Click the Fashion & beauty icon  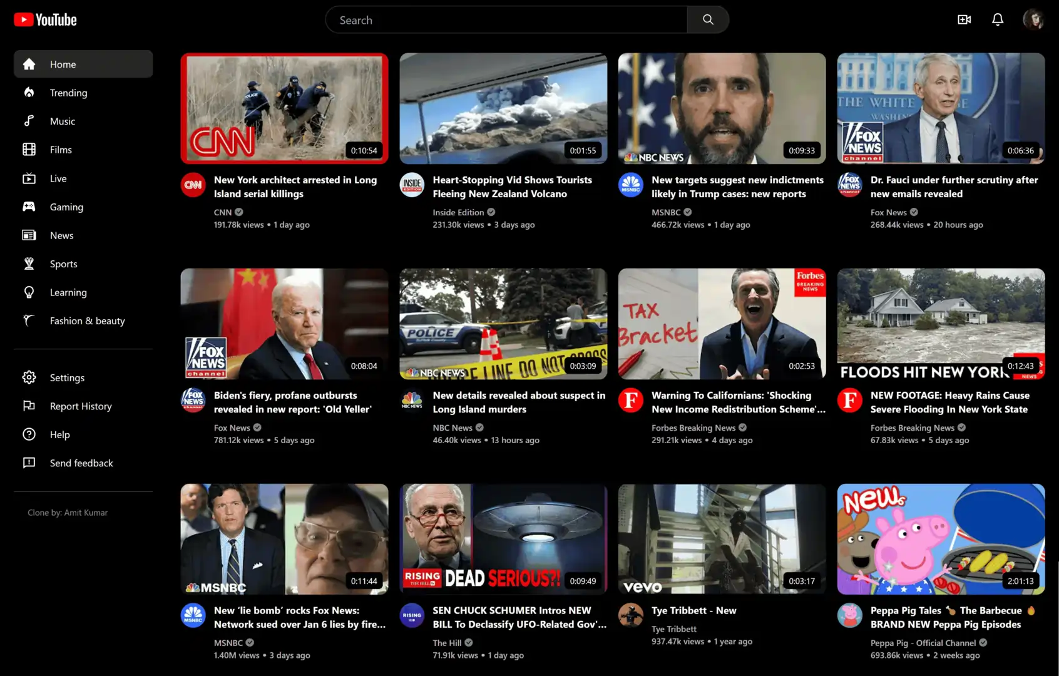click(x=29, y=320)
